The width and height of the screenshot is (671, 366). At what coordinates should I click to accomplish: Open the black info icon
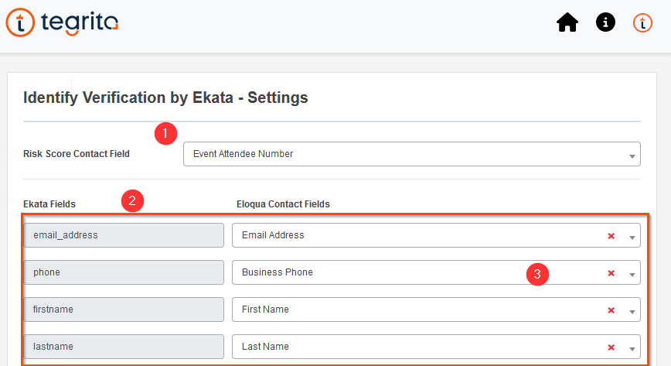click(605, 22)
